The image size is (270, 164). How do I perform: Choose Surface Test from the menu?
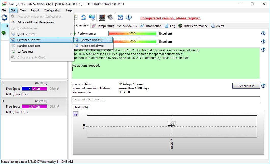click(x=42, y=52)
